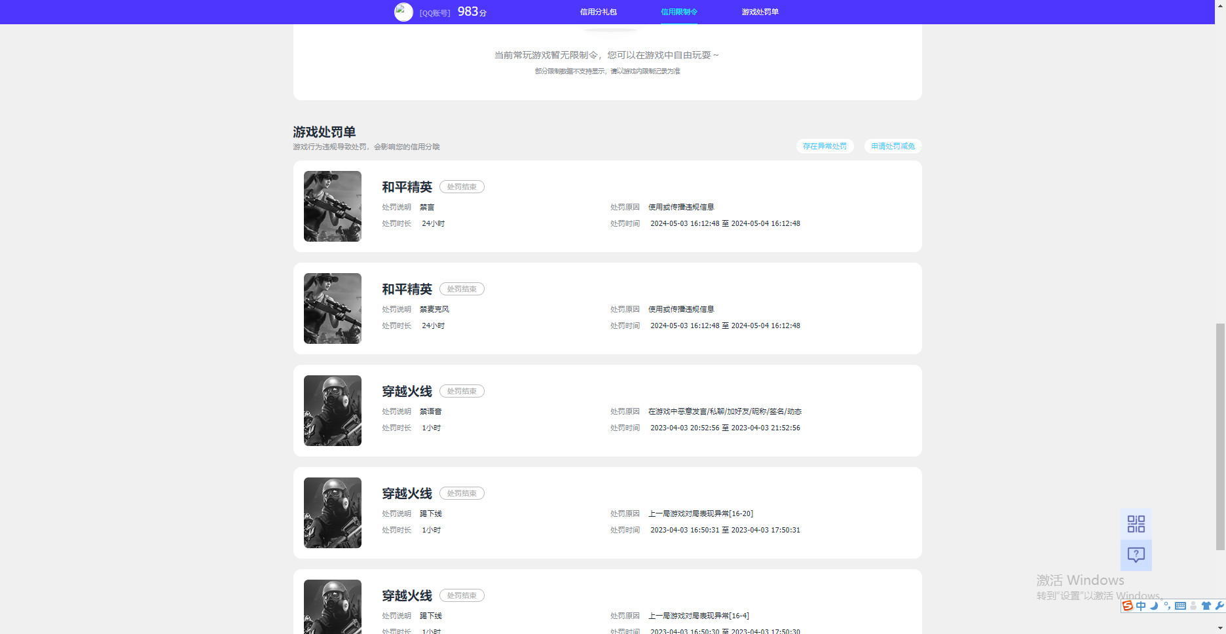Click the 穿越火线 title on the 禁语音 card
The height and width of the screenshot is (634, 1226).
(407, 392)
